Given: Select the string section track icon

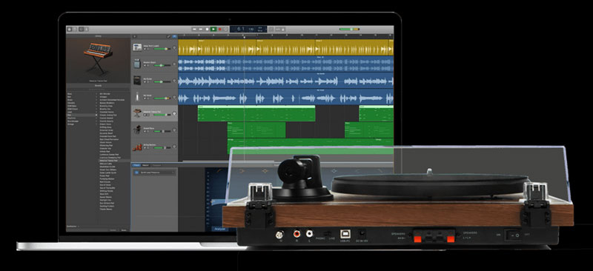Looking at the screenshot, I should [137, 147].
